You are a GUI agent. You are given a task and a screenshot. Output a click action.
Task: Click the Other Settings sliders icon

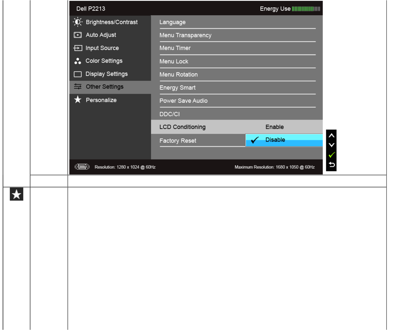tap(78, 87)
